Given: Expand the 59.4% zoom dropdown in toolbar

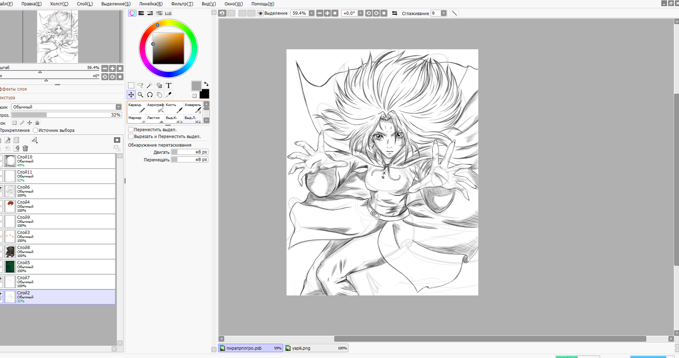Looking at the screenshot, I should [311, 13].
